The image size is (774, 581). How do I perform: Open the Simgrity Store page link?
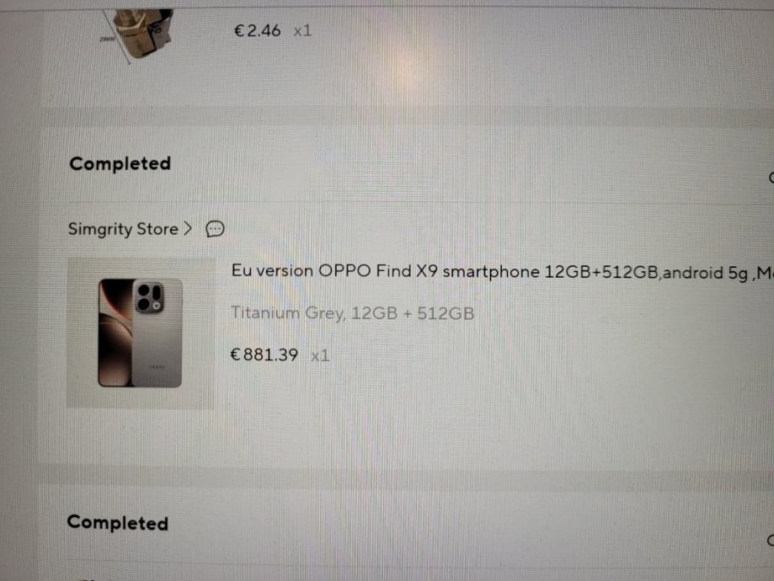pyautogui.click(x=123, y=229)
